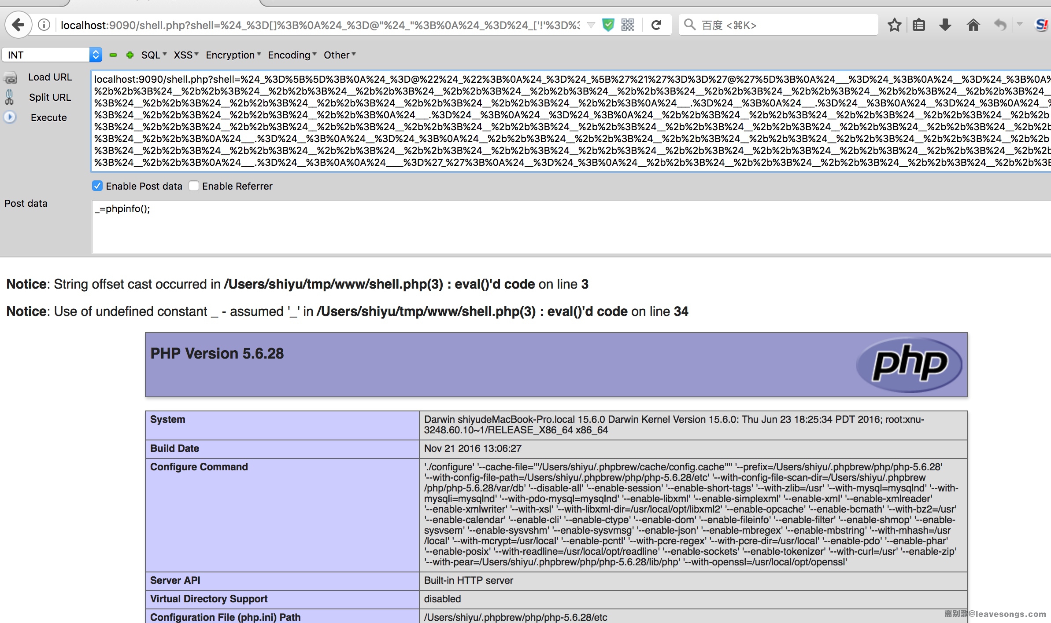Click the page reload icon
The image size is (1051, 623).
pyautogui.click(x=656, y=25)
